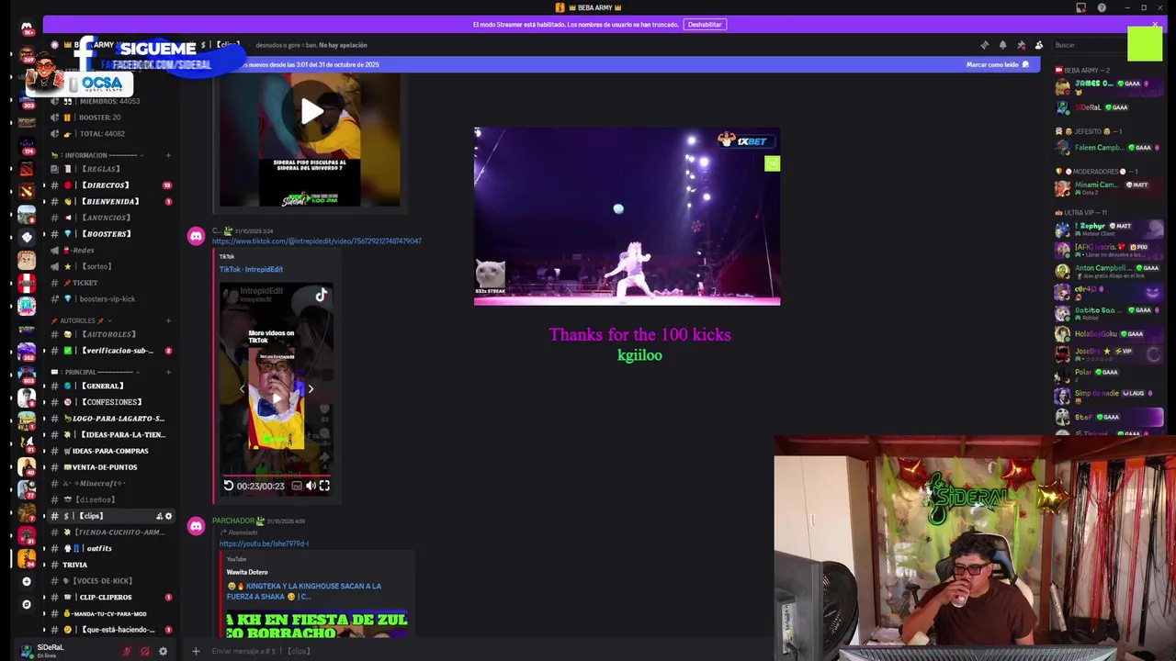Open pinned messages icon in header
The height and width of the screenshot is (661, 1176).
pos(1021,45)
